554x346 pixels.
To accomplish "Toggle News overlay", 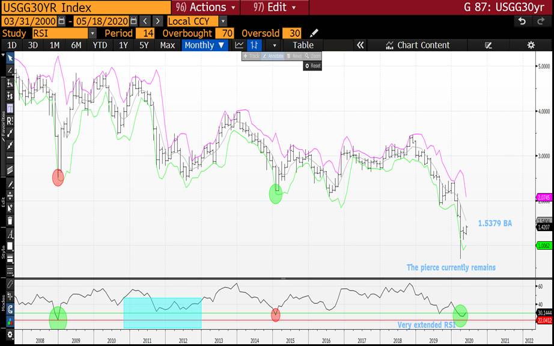I will 294,56.
